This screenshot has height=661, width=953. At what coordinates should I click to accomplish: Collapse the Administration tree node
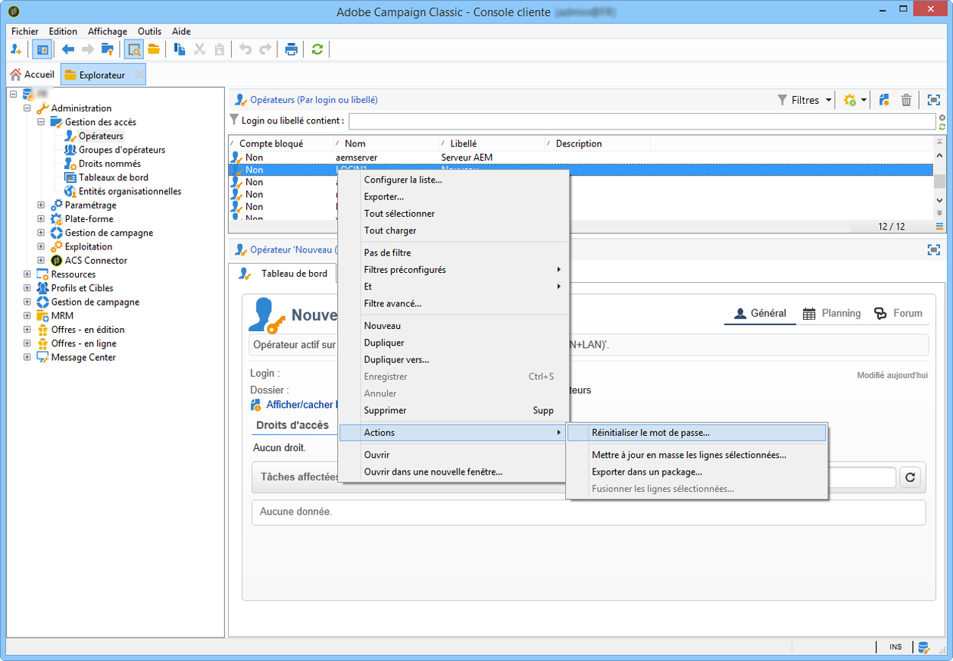pos(27,108)
